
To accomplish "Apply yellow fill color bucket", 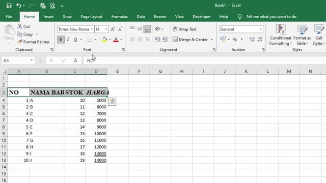I will [x=104, y=40].
